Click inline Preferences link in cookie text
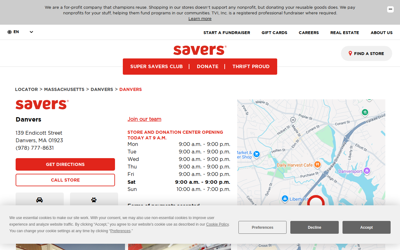Image resolution: width=400 pixels, height=250 pixels. 120,231
